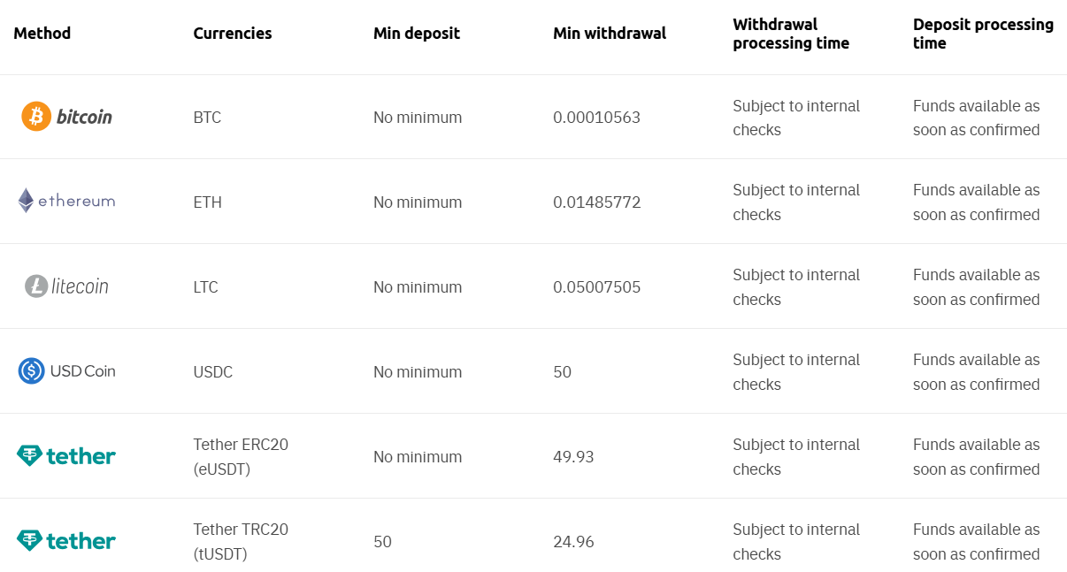Click the Litecoin minimum withdrawal value 0.05007505
The width and height of the screenshot is (1067, 572).
(596, 287)
